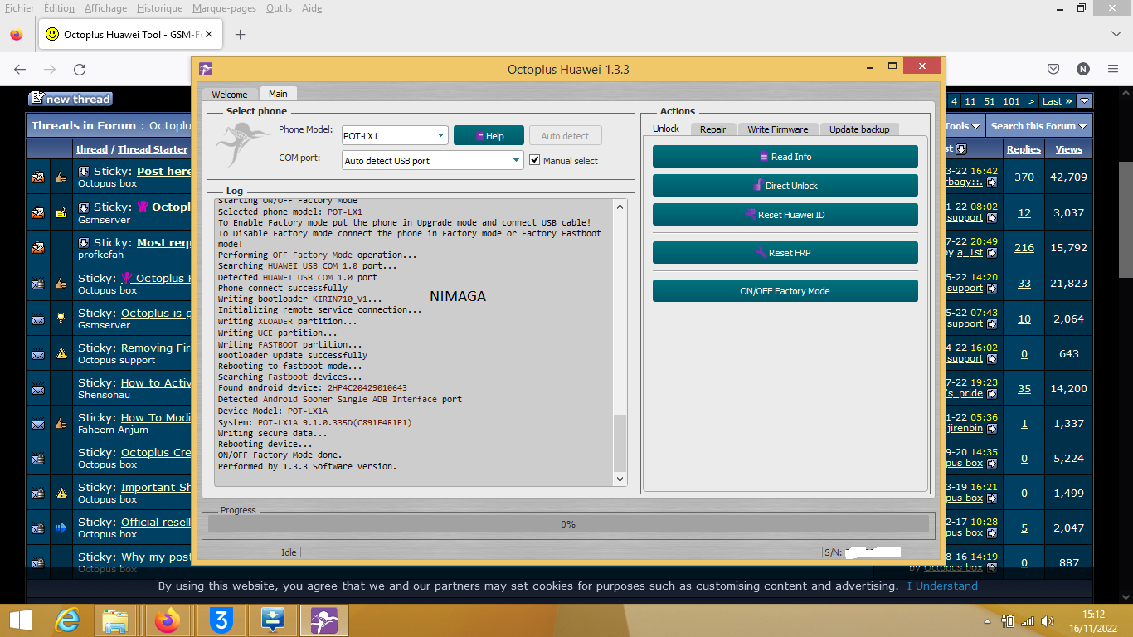Click the yellow note icon on the Gsmserver Octoplus thread
Viewport: 1133px width, 637px height.
(x=61, y=212)
